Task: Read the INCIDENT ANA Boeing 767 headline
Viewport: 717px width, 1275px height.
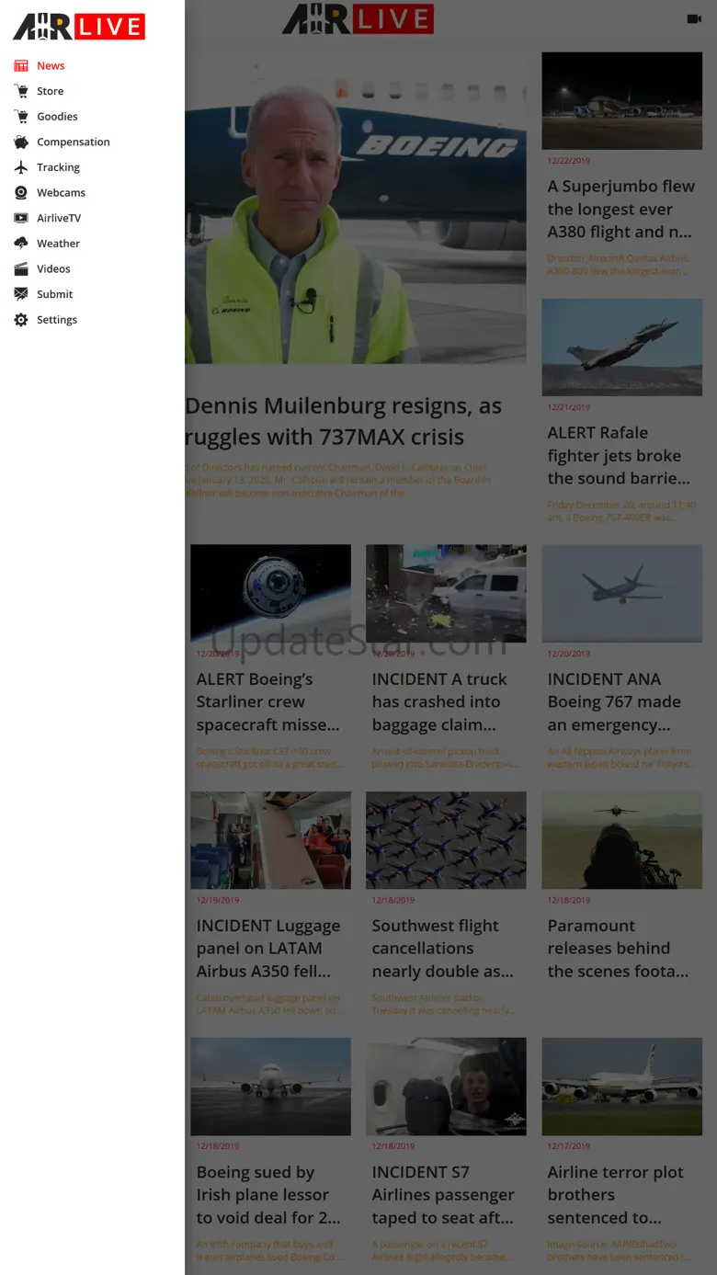Action: point(614,701)
